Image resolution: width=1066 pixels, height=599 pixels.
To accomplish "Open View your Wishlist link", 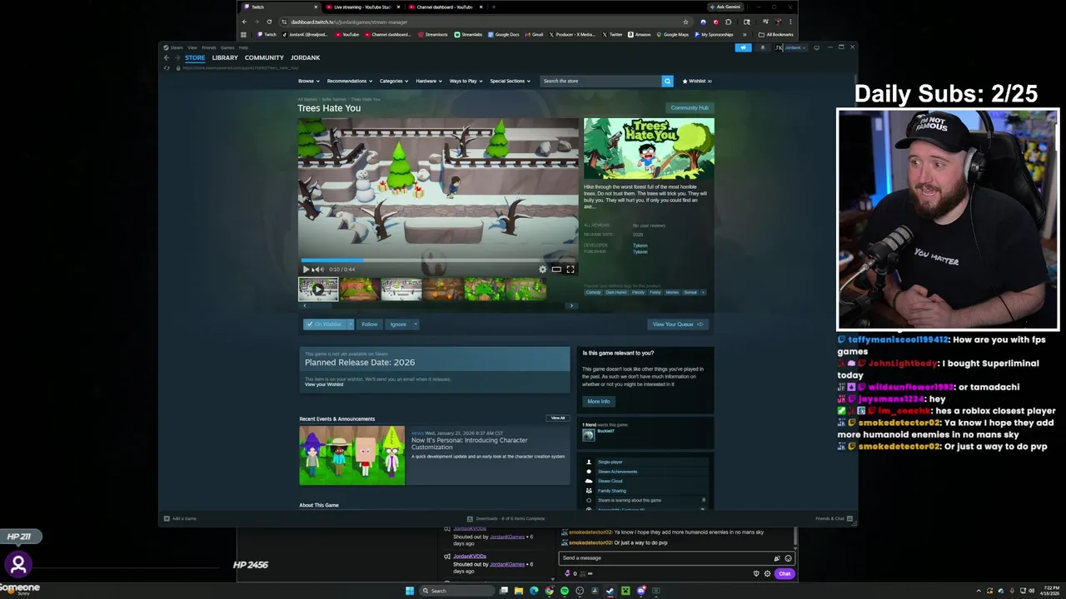I will pyautogui.click(x=324, y=384).
